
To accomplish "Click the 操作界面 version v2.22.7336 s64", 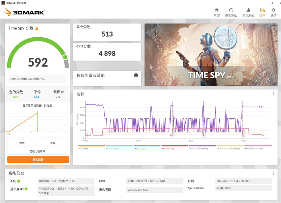I will click(x=155, y=190).
